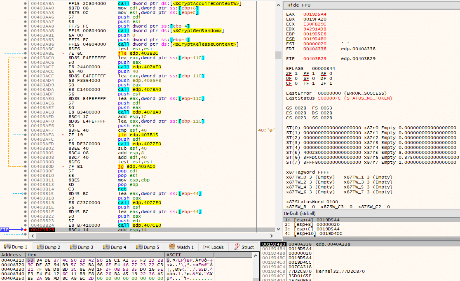The image size is (460, 281).
Task: Click the disassembly scrollbar up arrow
Action: pos(278,5)
